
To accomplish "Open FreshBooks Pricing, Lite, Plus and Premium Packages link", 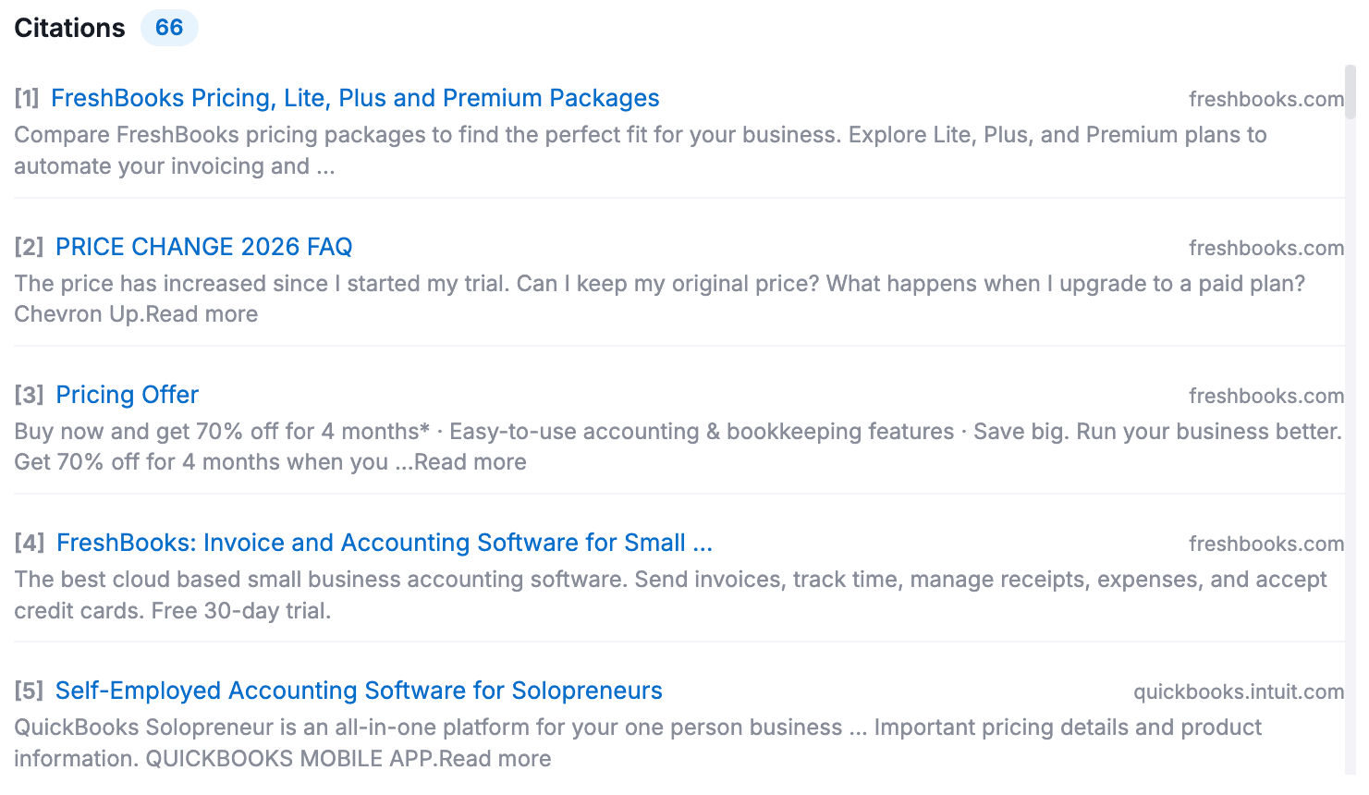I will coord(355,98).
